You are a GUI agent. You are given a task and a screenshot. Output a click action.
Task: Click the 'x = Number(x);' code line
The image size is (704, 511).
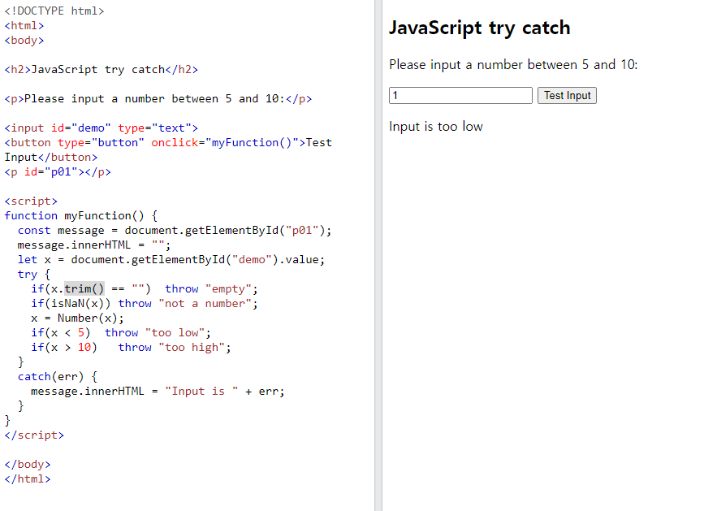tap(77, 318)
